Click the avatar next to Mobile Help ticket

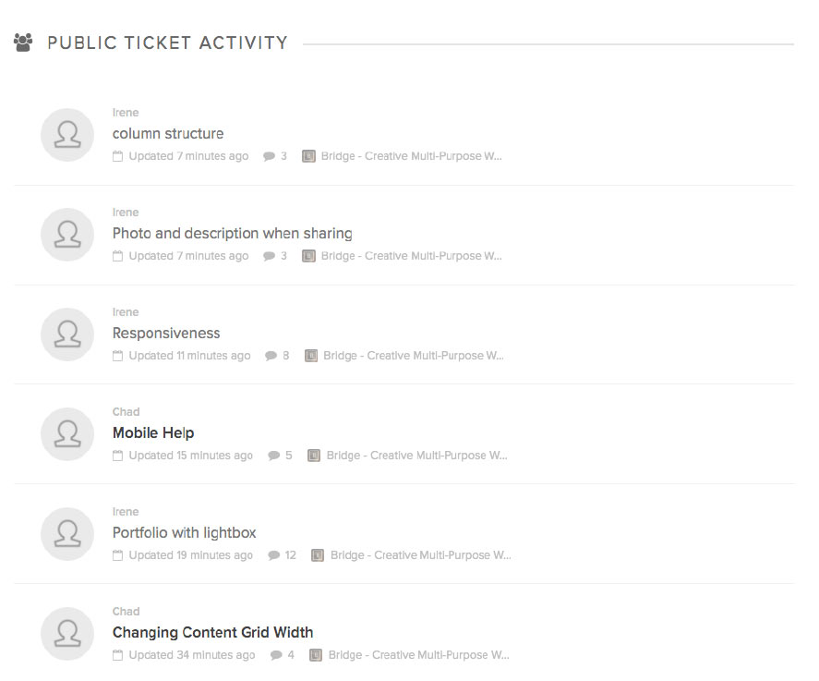67,434
